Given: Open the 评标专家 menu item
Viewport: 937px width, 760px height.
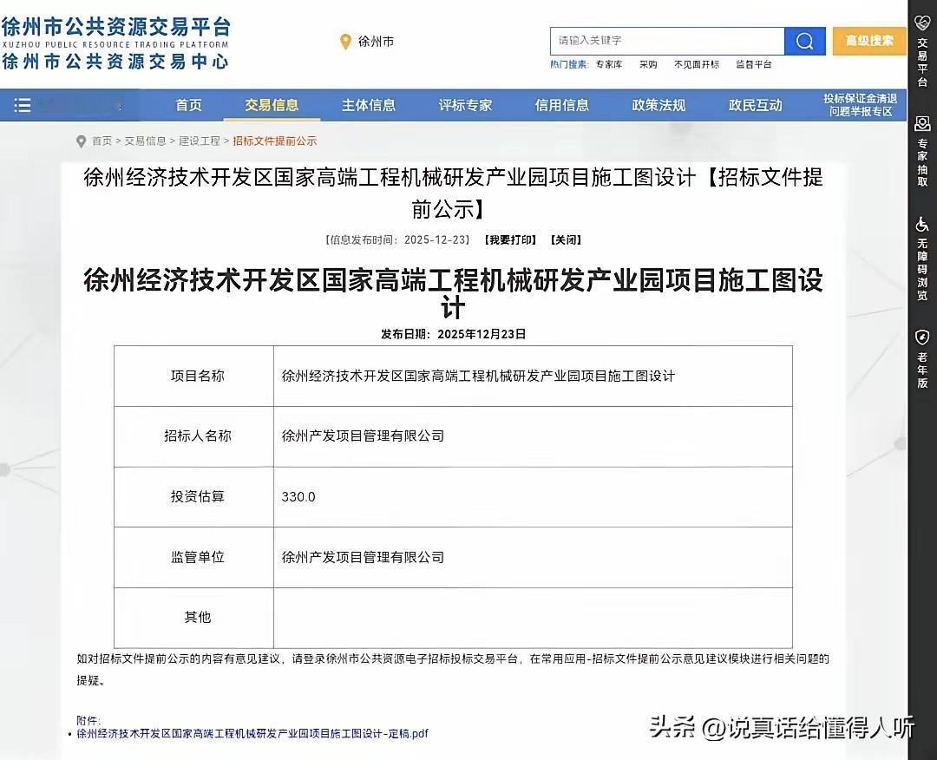Looking at the screenshot, I should pyautogui.click(x=465, y=105).
